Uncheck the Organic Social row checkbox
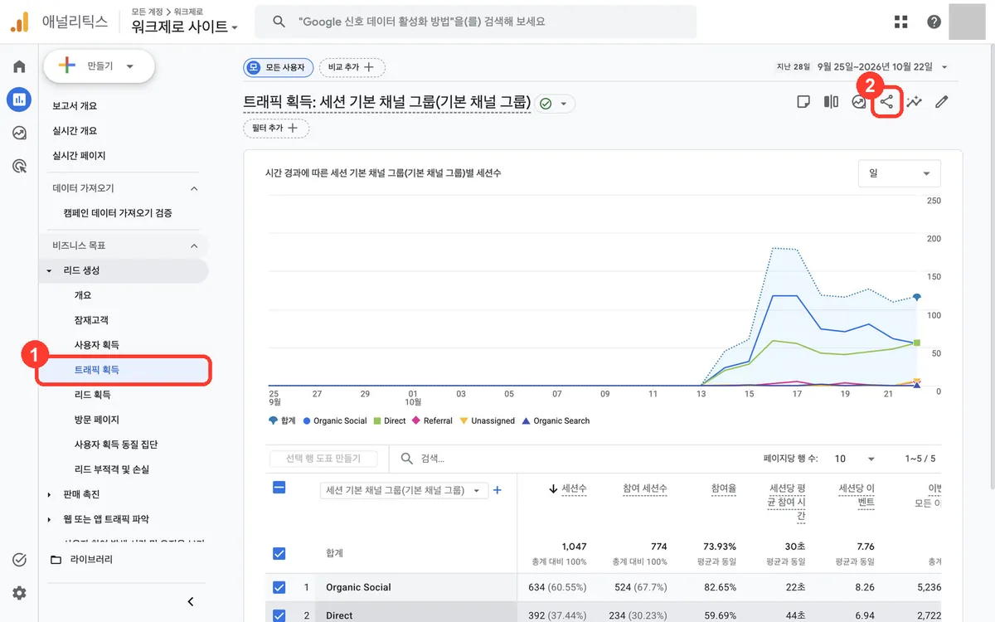The width and height of the screenshot is (995, 622). pyautogui.click(x=279, y=587)
